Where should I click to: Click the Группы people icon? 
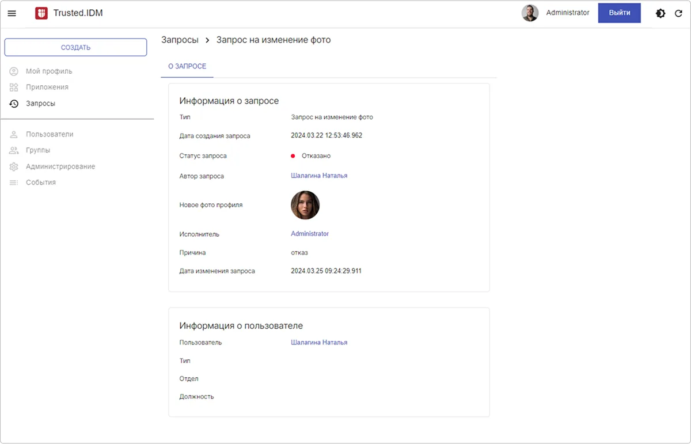(x=14, y=150)
